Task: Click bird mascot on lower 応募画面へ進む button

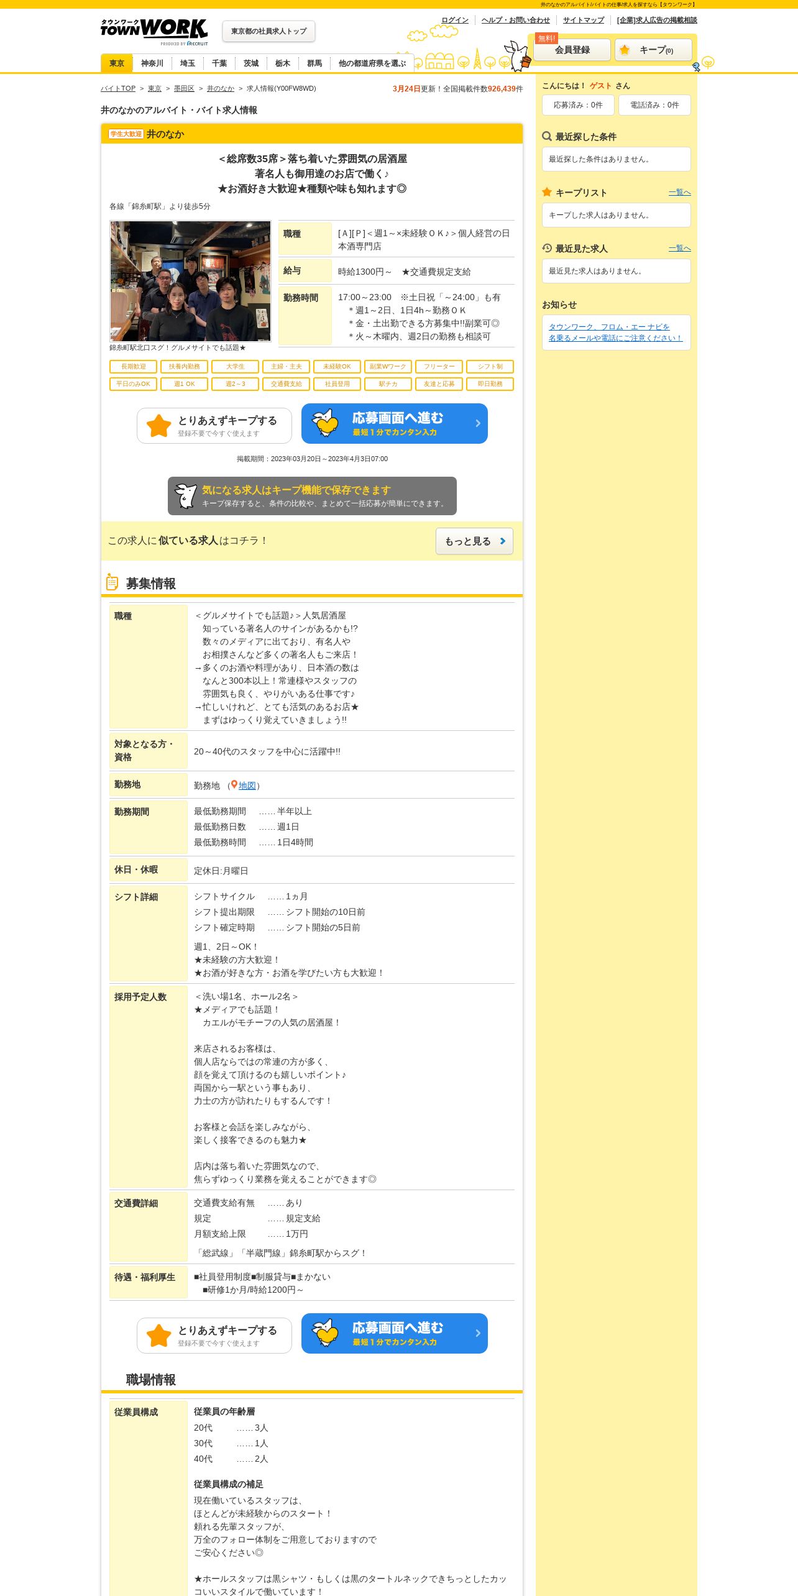Action: [x=325, y=1333]
